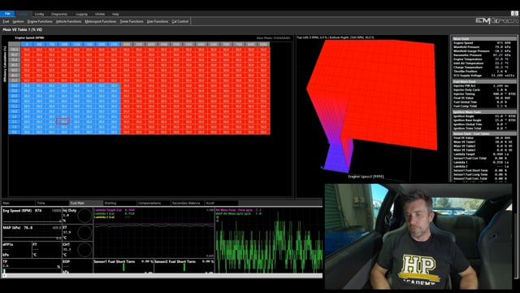
Task: Select the Injector PW Act row
Action: coord(484,85)
